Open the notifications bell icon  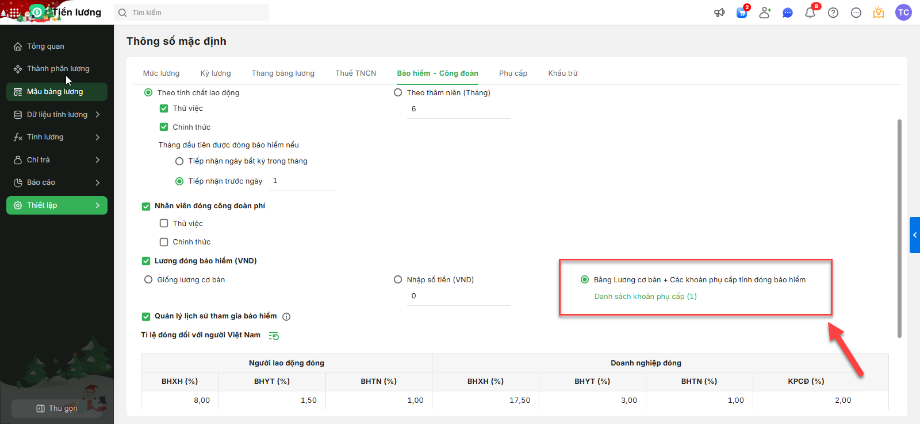pyautogui.click(x=810, y=13)
